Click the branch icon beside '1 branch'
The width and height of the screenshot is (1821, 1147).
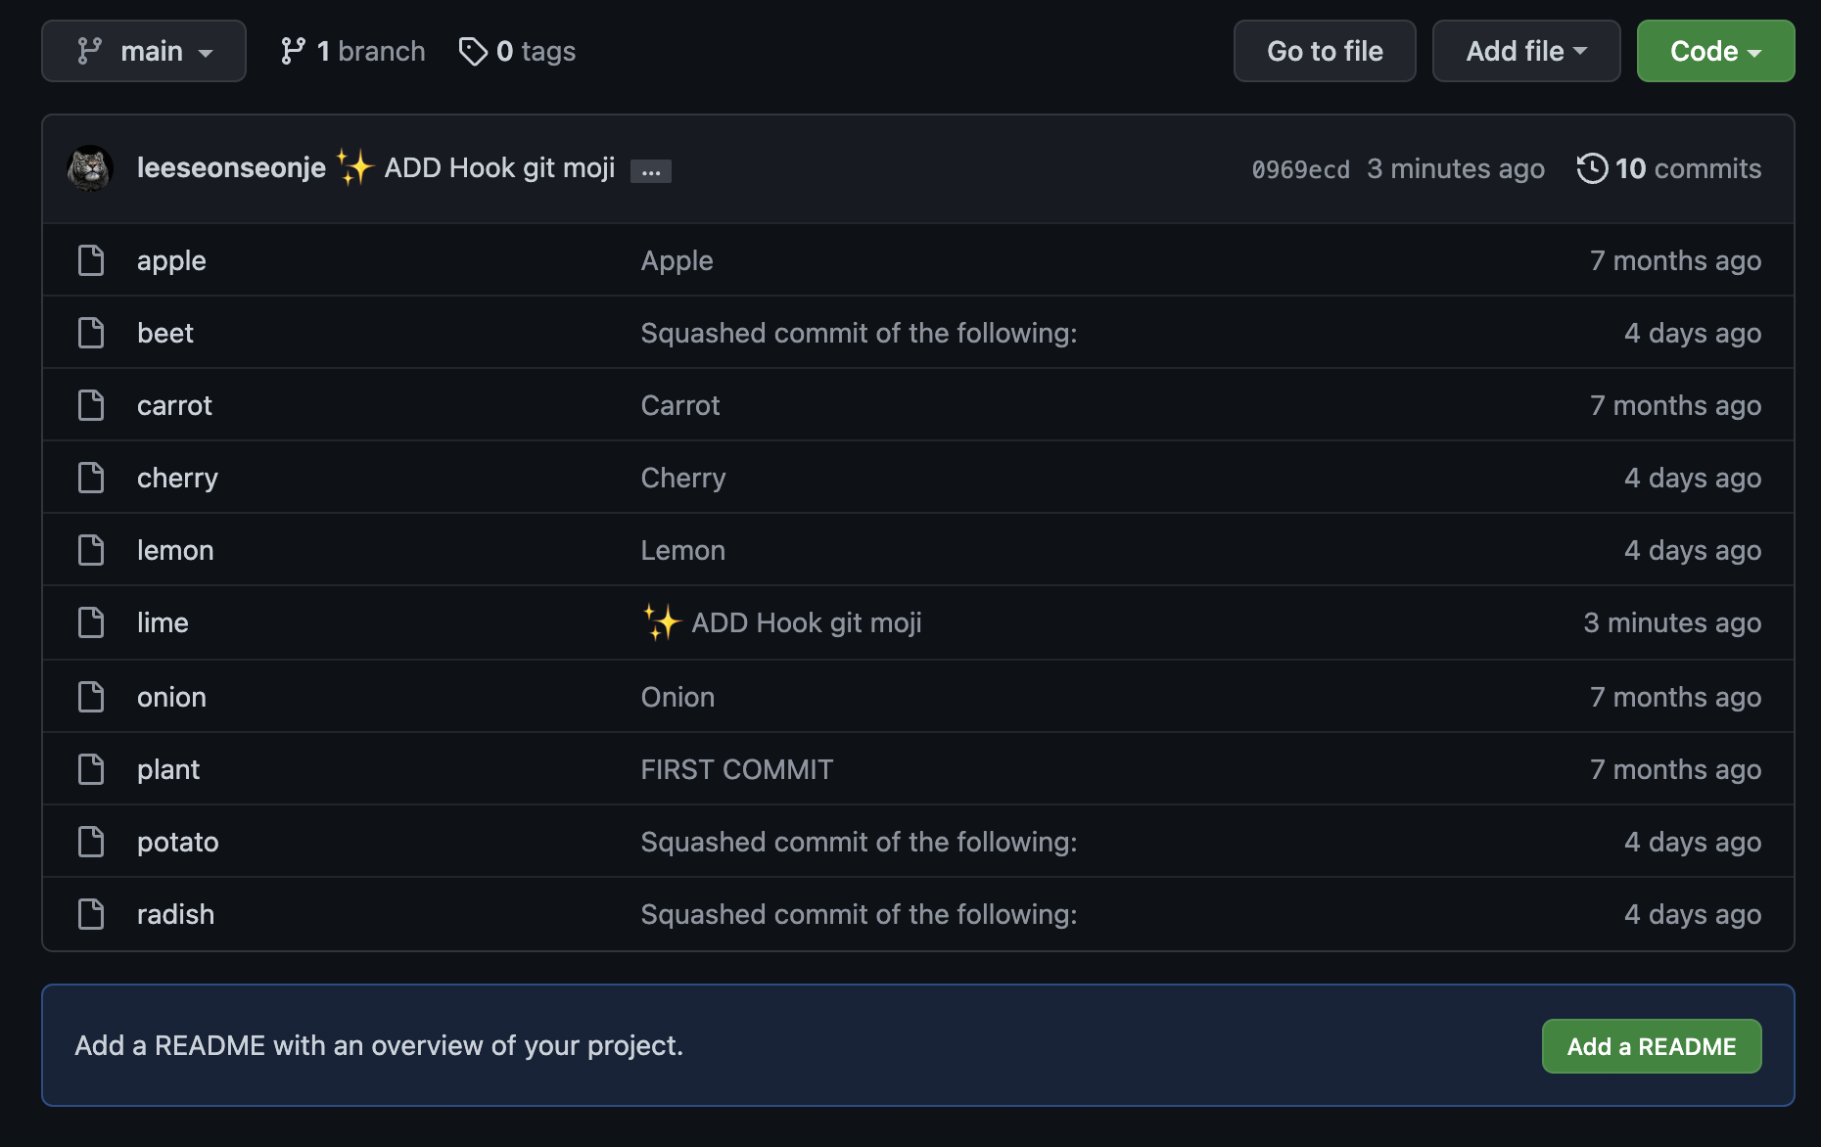click(x=293, y=51)
